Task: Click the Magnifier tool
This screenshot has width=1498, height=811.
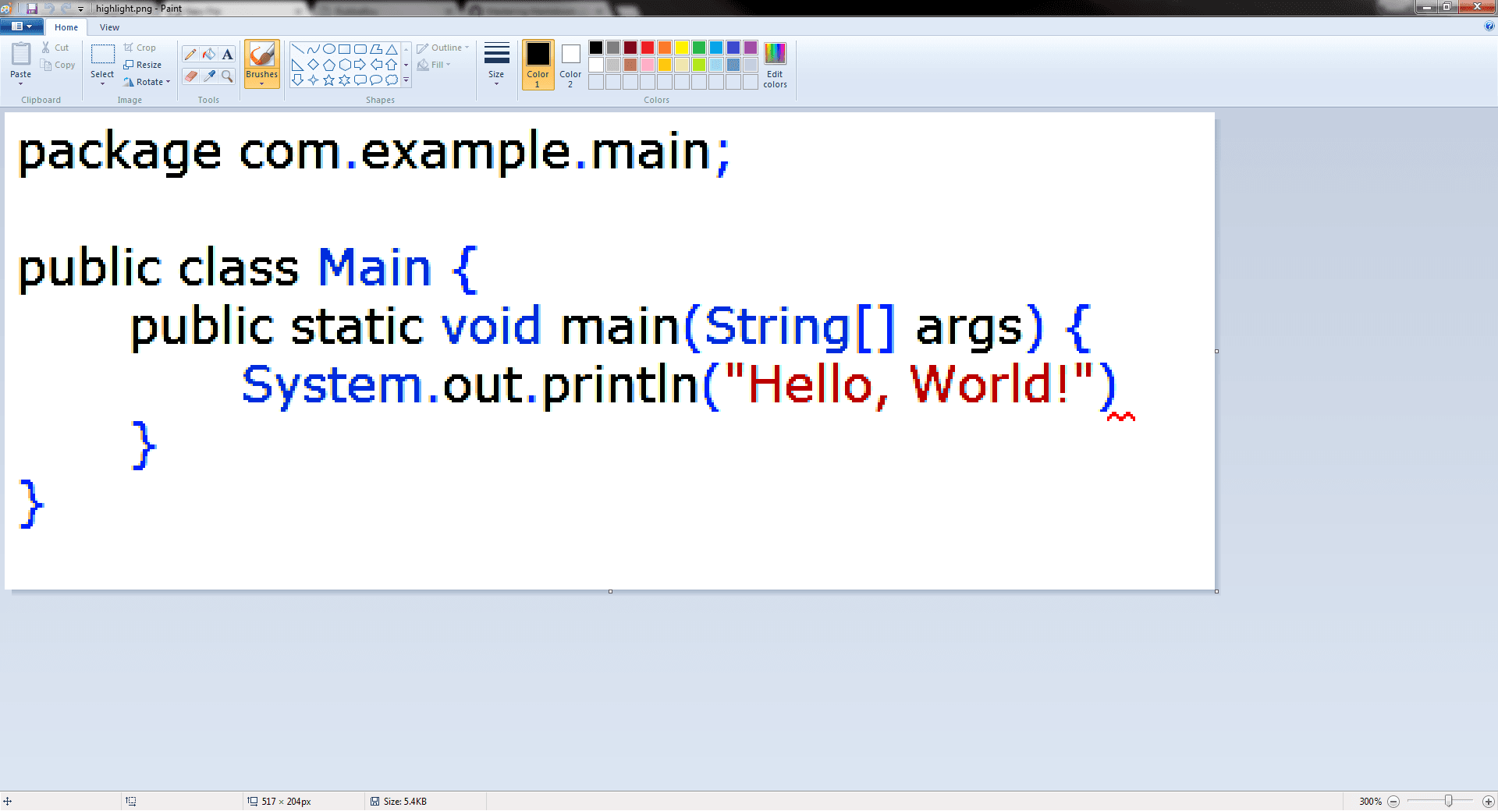Action: coord(227,76)
